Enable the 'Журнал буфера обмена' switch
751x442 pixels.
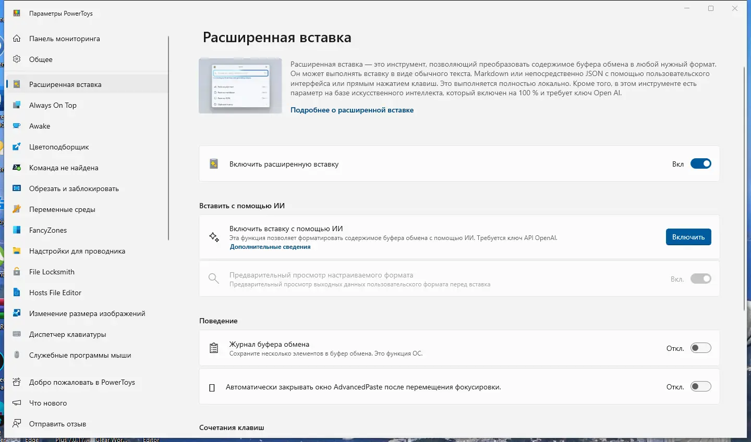coord(701,348)
